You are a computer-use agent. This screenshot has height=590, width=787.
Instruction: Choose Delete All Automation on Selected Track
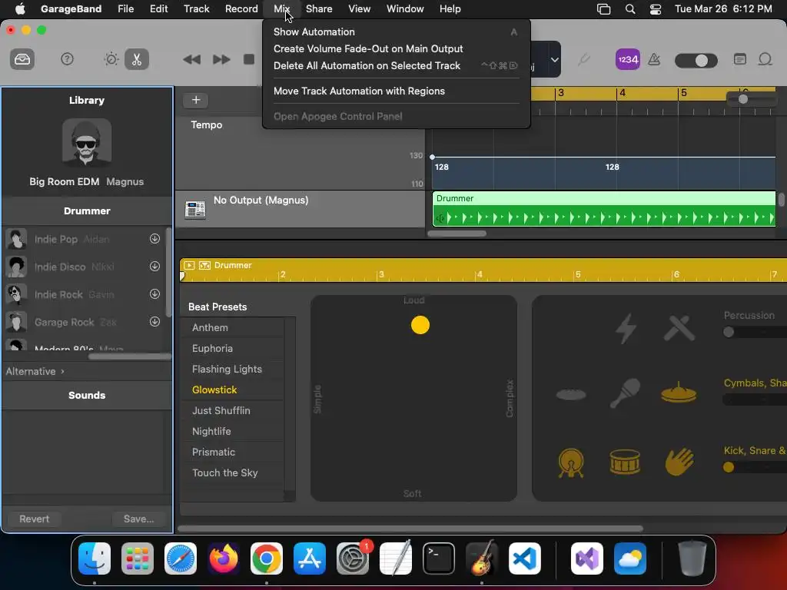[x=397, y=66]
